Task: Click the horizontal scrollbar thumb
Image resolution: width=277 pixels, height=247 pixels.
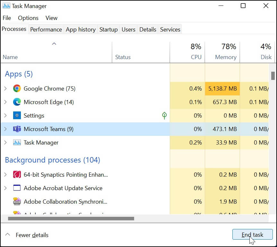Action: [x=71, y=218]
